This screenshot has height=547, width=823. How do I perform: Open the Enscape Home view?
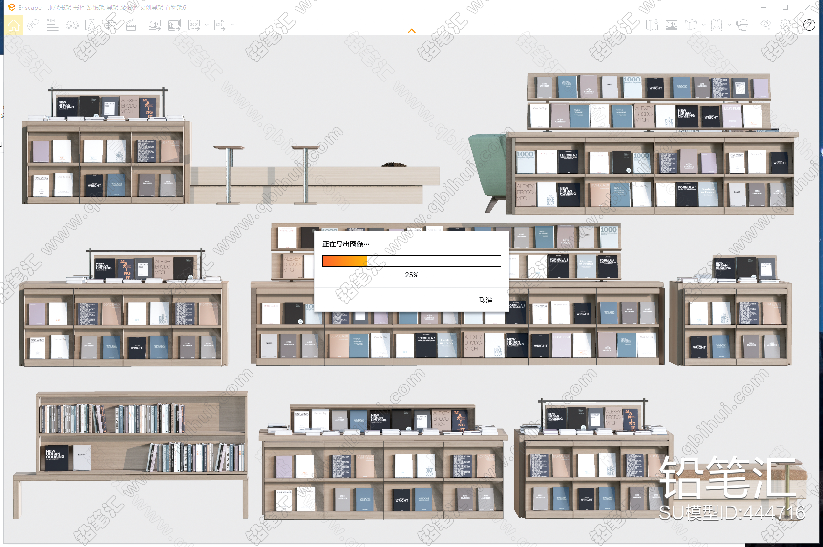(x=14, y=25)
